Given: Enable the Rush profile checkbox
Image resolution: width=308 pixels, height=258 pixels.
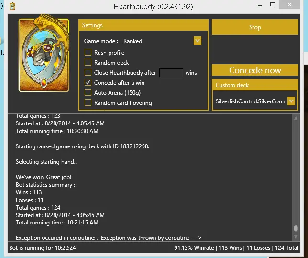Looking at the screenshot, I should point(88,53).
